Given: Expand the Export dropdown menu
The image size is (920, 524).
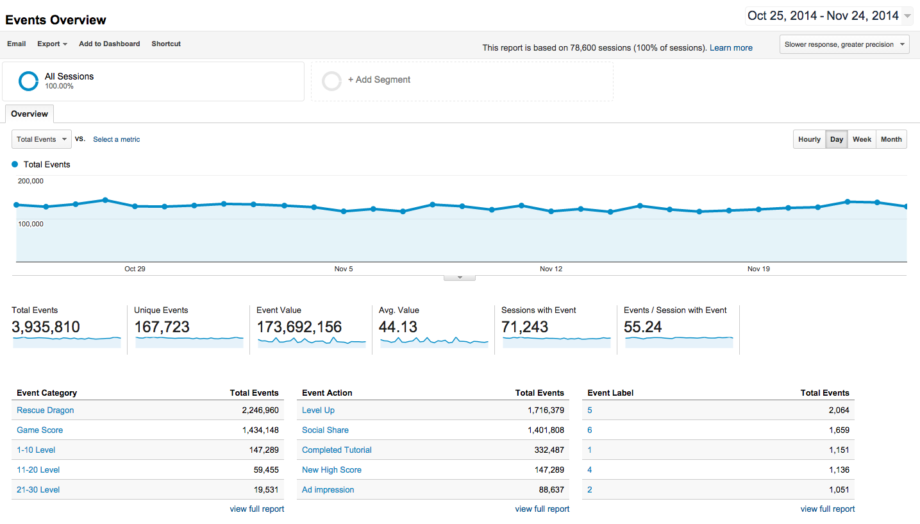Looking at the screenshot, I should [53, 44].
